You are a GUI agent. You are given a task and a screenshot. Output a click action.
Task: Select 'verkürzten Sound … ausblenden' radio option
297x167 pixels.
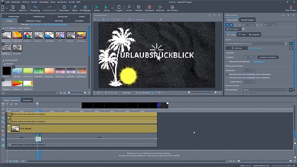click(227, 78)
